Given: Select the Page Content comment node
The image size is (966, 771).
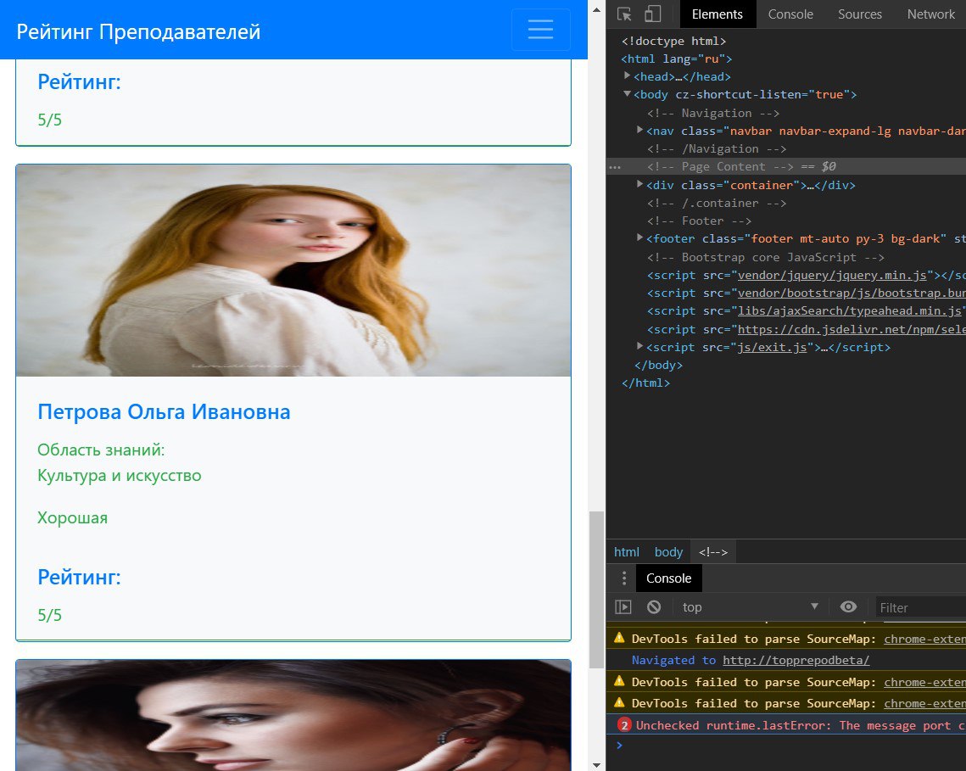Looking at the screenshot, I should point(720,166).
